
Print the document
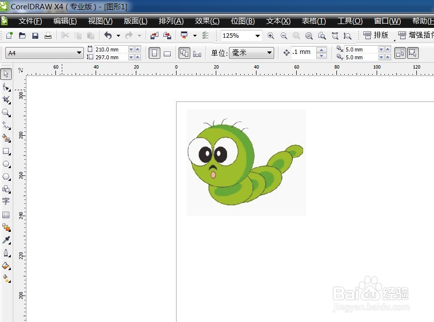point(48,35)
